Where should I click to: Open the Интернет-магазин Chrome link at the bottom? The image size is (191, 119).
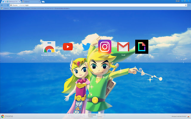coord(179,116)
